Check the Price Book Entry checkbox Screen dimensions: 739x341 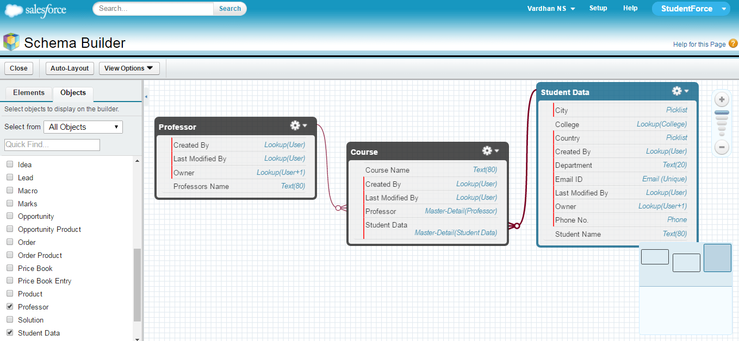click(9, 280)
